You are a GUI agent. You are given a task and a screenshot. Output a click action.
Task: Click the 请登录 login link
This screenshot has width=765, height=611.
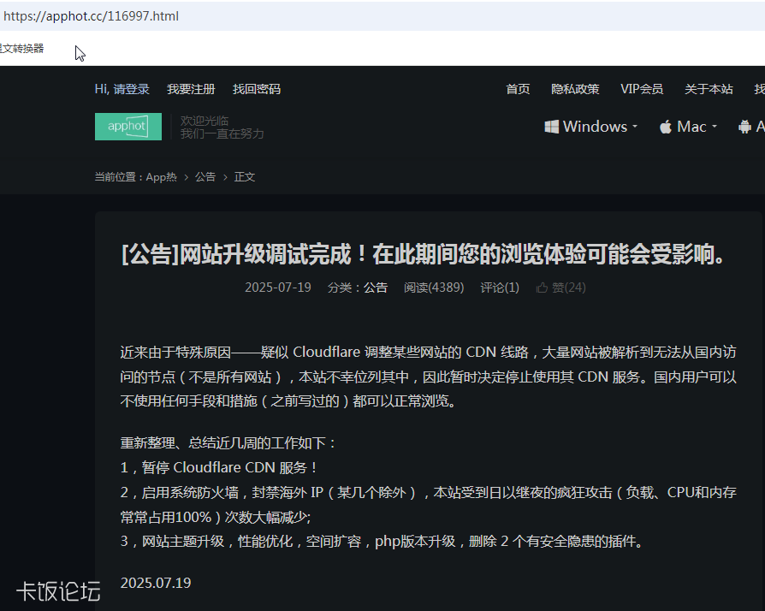pyautogui.click(x=132, y=89)
